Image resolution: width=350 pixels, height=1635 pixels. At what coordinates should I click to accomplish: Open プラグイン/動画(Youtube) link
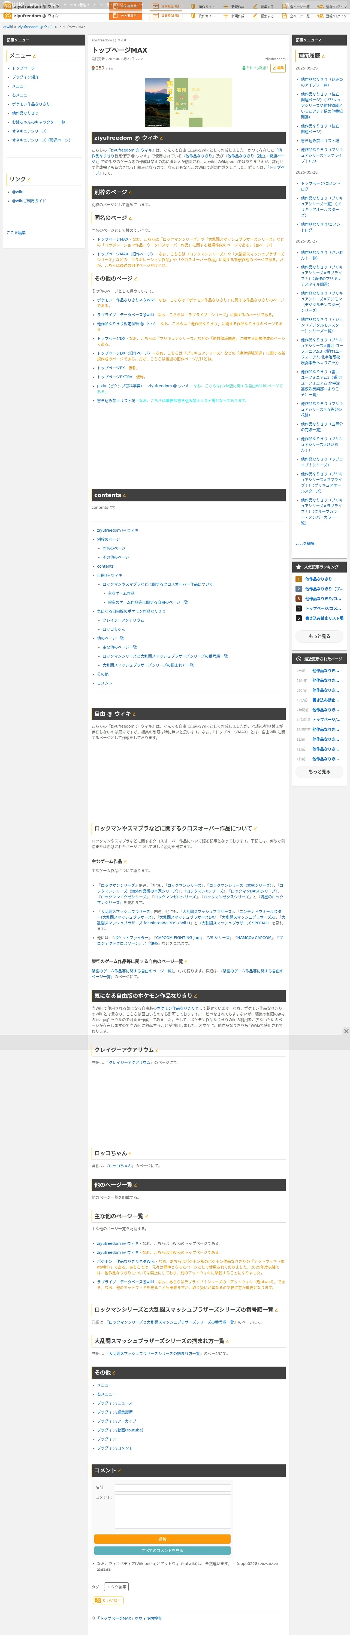pyautogui.click(x=120, y=1430)
